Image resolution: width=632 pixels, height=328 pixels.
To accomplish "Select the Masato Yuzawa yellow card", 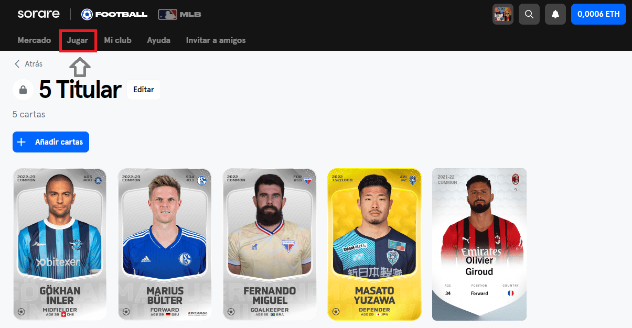I will pyautogui.click(x=374, y=244).
